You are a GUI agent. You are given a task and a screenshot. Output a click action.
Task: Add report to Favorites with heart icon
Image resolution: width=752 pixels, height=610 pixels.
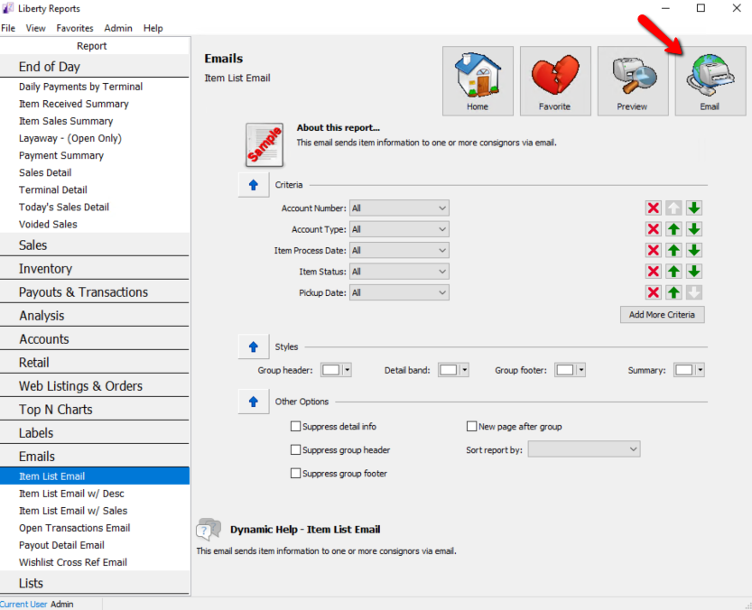click(555, 81)
